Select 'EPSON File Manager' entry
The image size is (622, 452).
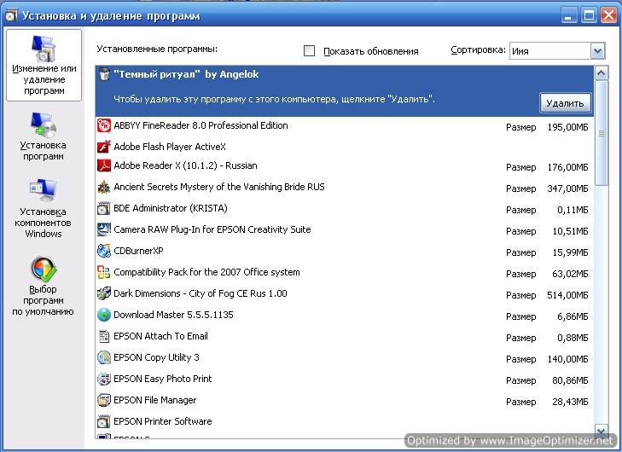(155, 401)
